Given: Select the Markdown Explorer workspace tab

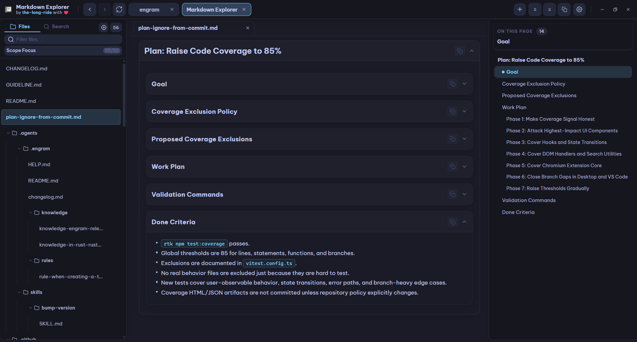Looking at the screenshot, I should click(212, 10).
